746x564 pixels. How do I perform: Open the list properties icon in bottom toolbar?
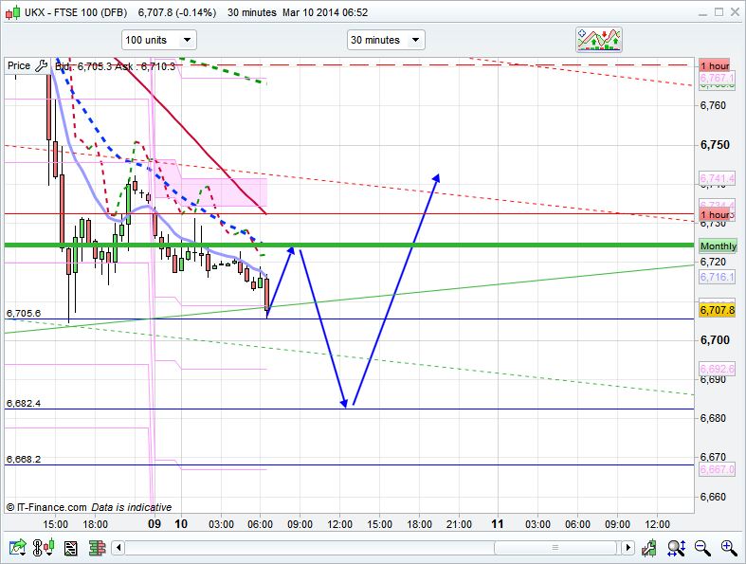click(x=69, y=547)
